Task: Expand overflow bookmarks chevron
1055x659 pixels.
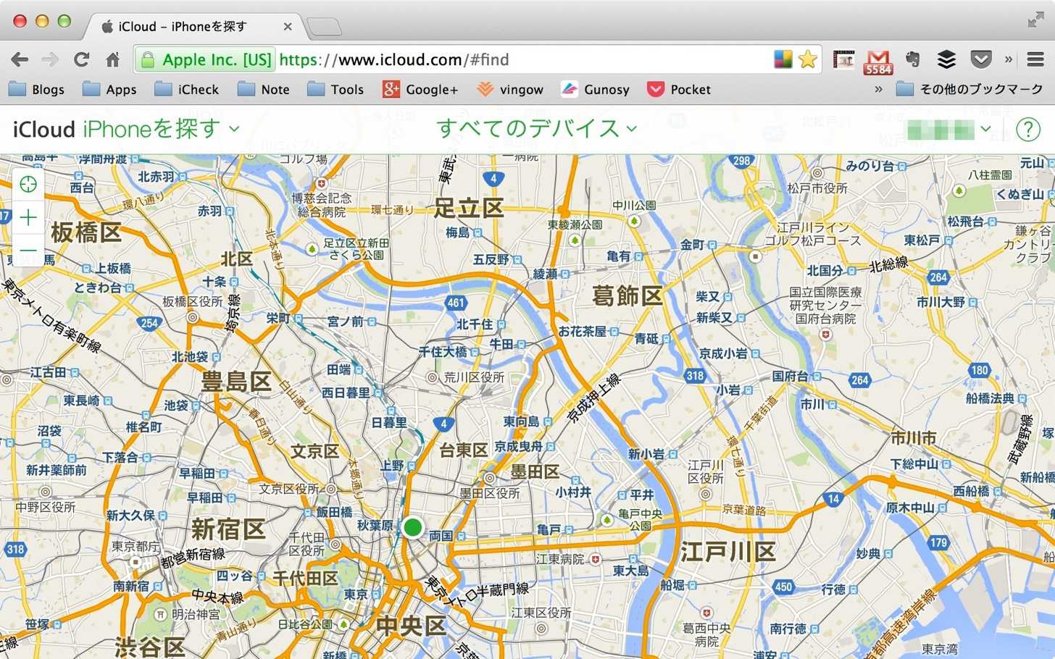Action: 878,89
